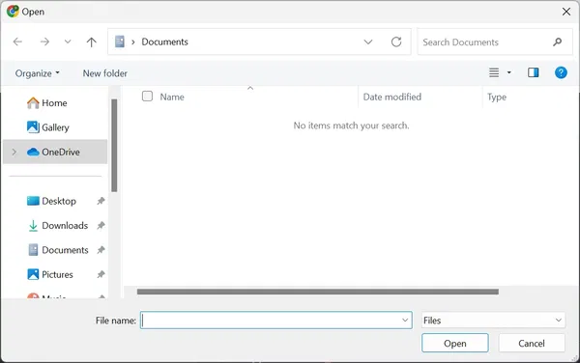The height and width of the screenshot is (363, 580).
Task: Create a New folder
Action: (105, 73)
